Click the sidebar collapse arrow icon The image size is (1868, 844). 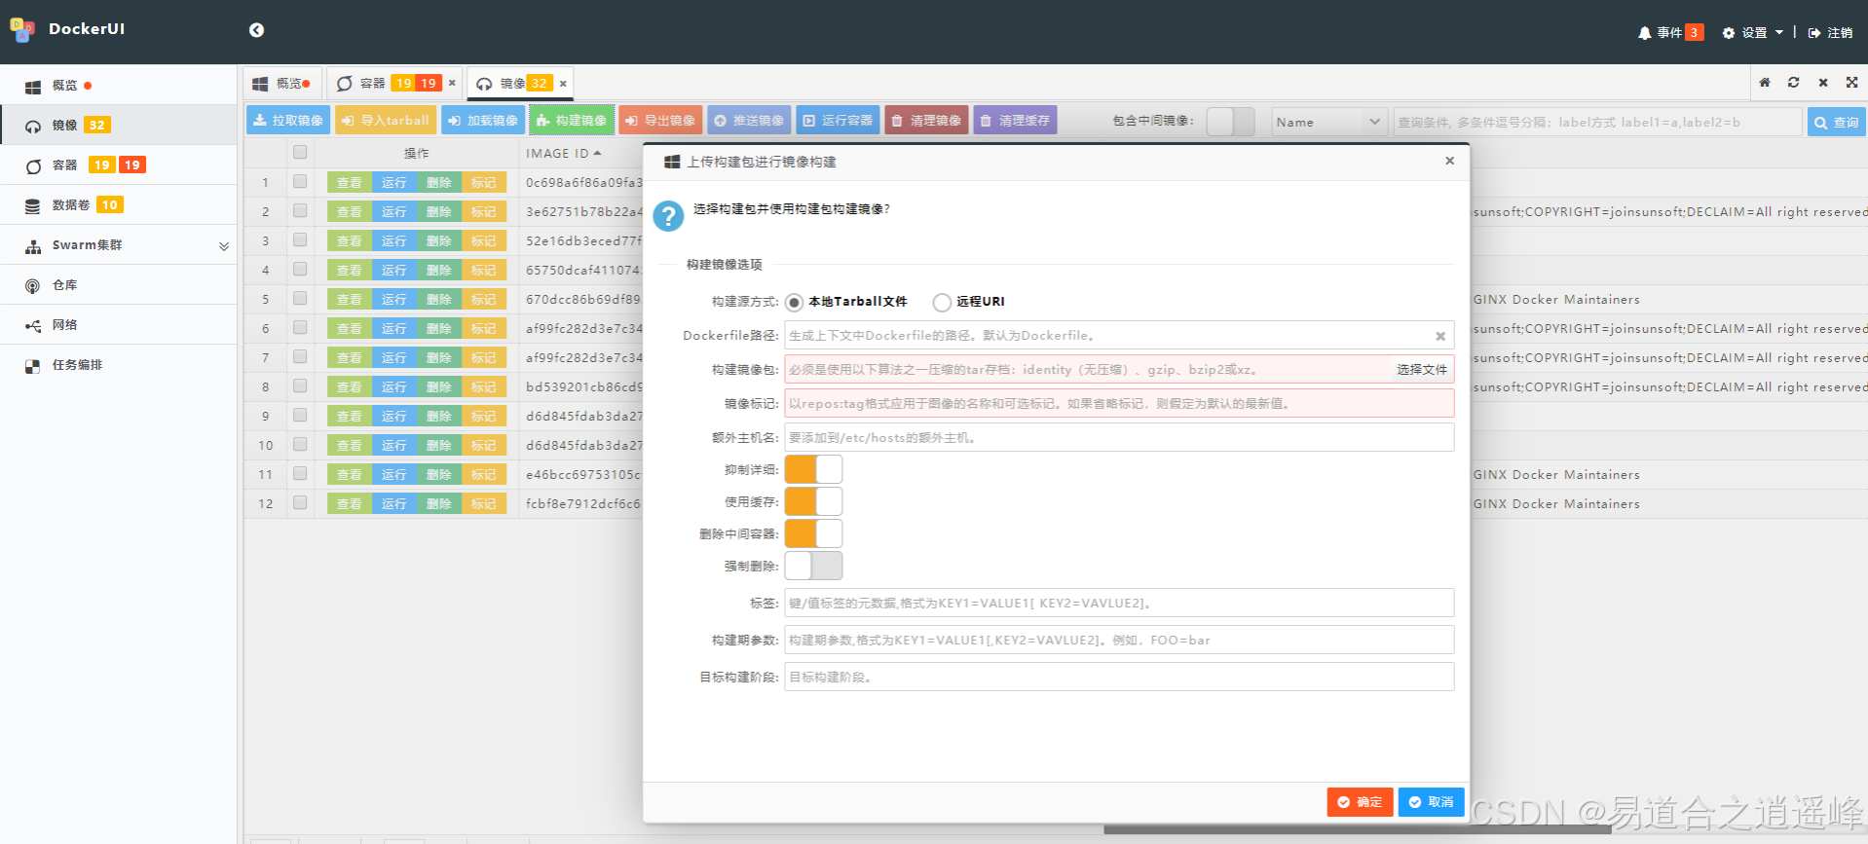256,30
